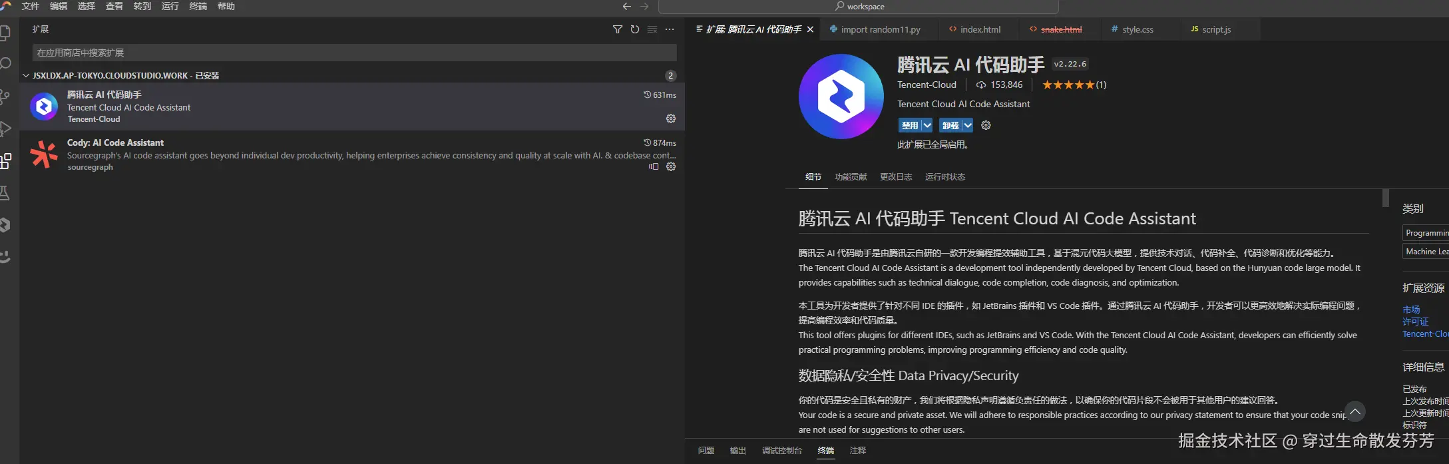This screenshot has height=464, width=1449.
Task: Click the navigate forward arrow in the title bar
Action: [644, 6]
